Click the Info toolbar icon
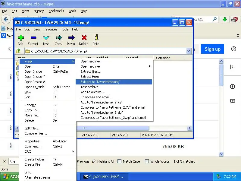Viewport: 241px width, 181px height. (96, 37)
